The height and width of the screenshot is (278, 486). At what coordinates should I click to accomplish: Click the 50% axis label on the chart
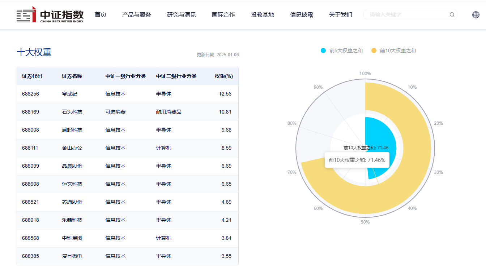(365, 222)
